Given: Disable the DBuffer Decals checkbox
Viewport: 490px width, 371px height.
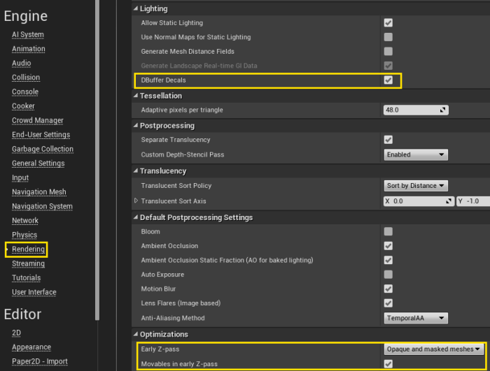Looking at the screenshot, I should (388, 80).
